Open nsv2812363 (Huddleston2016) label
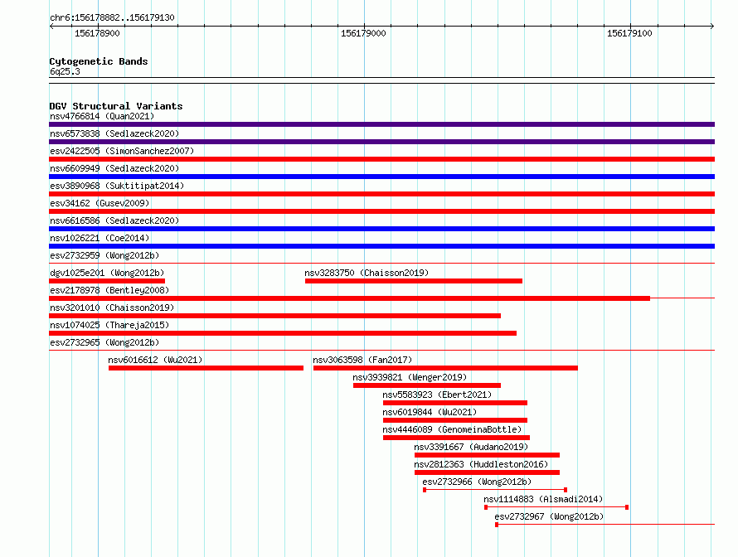 pyautogui.click(x=481, y=464)
